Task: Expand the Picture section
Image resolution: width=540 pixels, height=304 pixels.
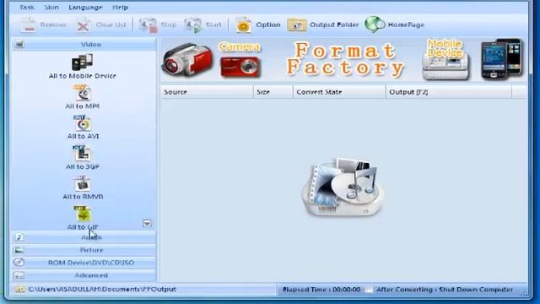Action: (84, 250)
